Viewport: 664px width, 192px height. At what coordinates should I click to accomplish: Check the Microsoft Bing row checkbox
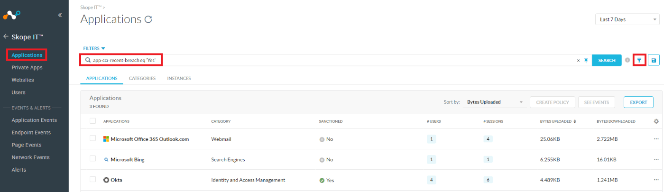coord(92,159)
